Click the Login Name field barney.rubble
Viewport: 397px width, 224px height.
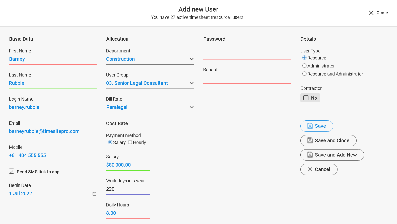click(53, 107)
